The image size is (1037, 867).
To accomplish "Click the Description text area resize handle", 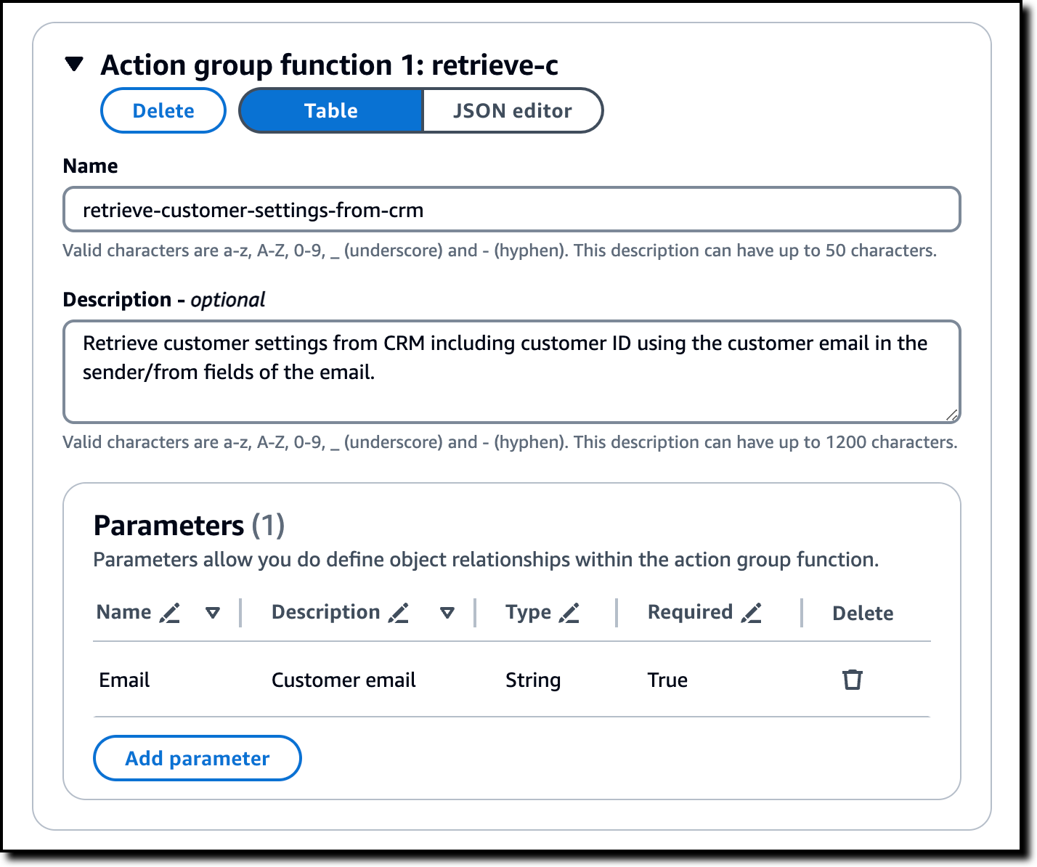I will pos(951,415).
